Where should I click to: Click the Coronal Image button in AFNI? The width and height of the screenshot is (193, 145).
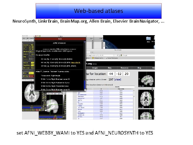point(32,68)
